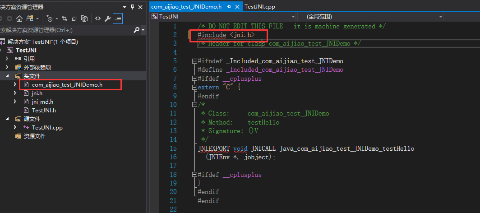Click the pending changes filter clock icon
Image resolution: width=480 pixels, height=213 pixels.
coord(50,19)
